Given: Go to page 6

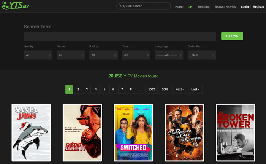Looking at the screenshot, I should [113, 89].
